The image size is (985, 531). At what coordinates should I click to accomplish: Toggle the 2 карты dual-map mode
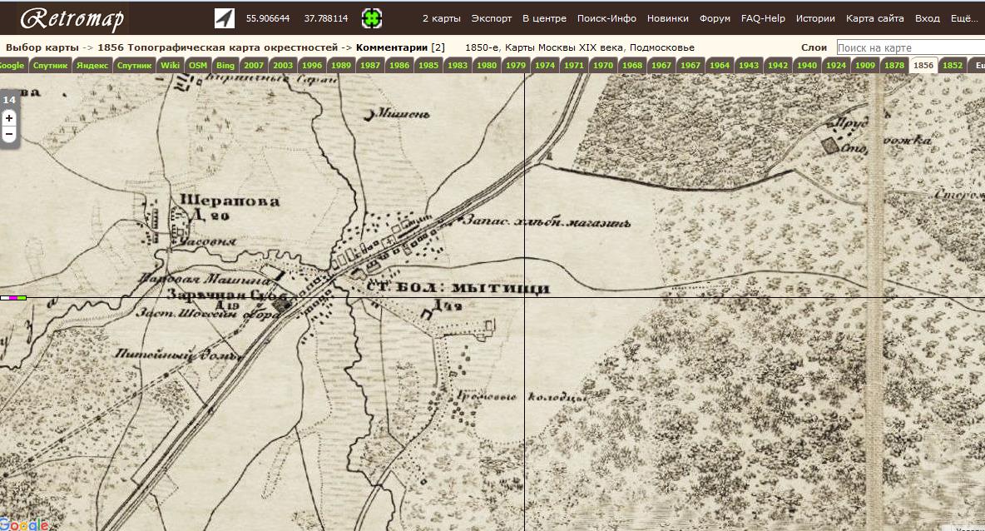(441, 18)
